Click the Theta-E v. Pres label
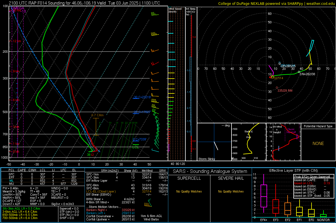 [249, 134]
